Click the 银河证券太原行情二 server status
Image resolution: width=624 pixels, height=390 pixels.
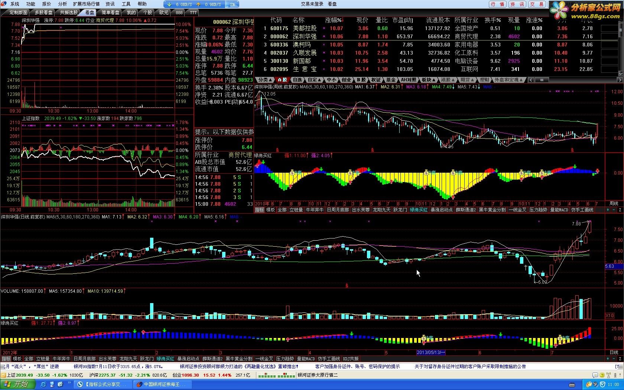318,375
